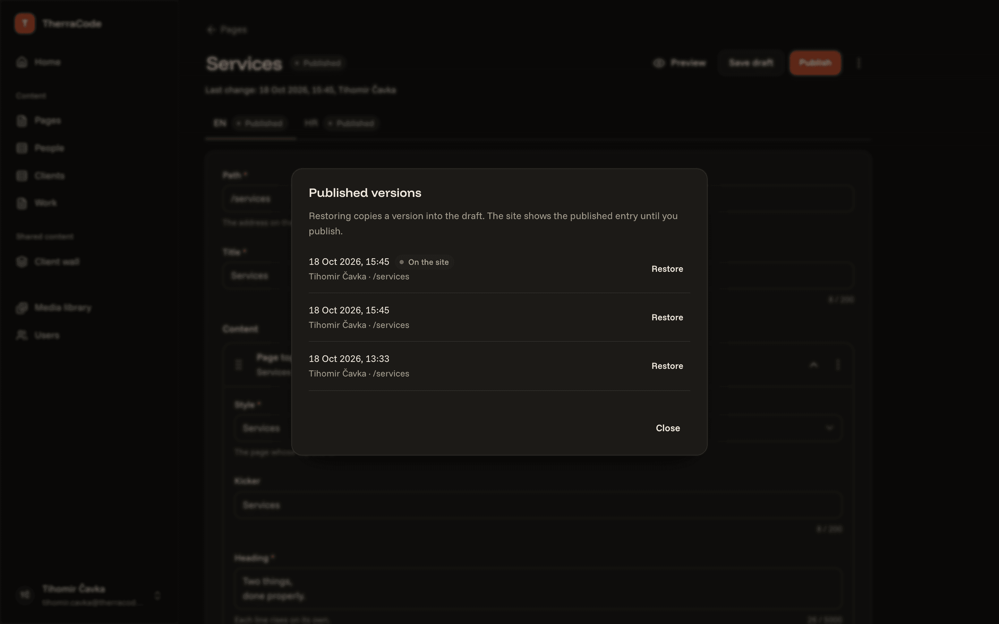
Task: Open the page options three-dot menu
Action: (x=859, y=63)
